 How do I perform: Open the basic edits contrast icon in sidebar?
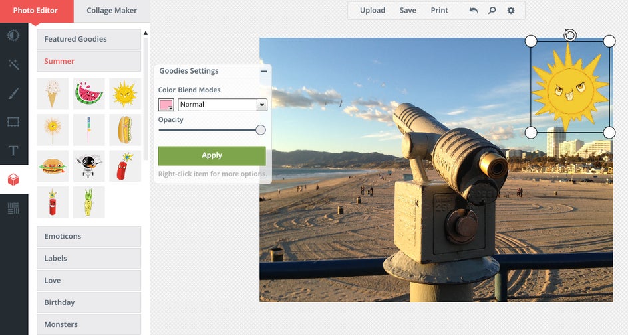13,36
